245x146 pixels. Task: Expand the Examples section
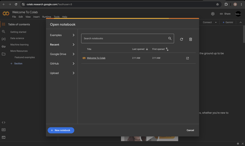coord(62,35)
